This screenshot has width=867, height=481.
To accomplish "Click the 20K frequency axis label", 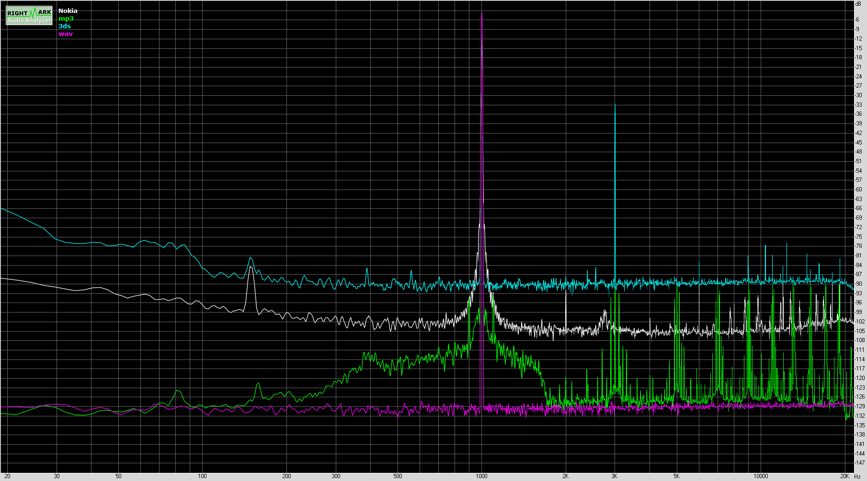I will pyautogui.click(x=845, y=476).
